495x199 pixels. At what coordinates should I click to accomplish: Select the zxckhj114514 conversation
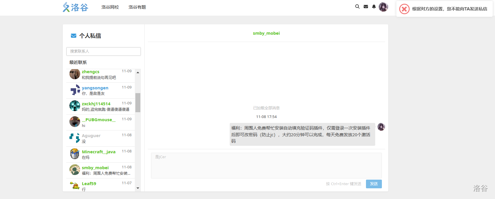101,106
